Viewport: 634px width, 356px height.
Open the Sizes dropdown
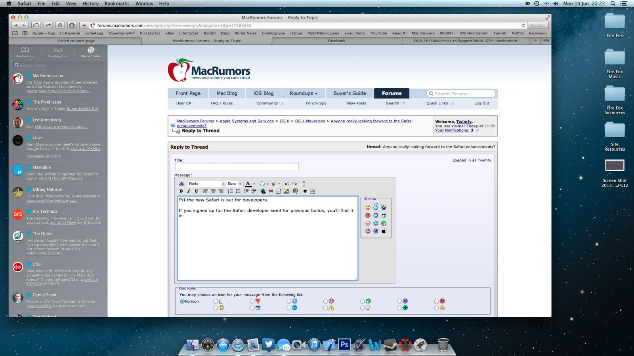[234, 184]
